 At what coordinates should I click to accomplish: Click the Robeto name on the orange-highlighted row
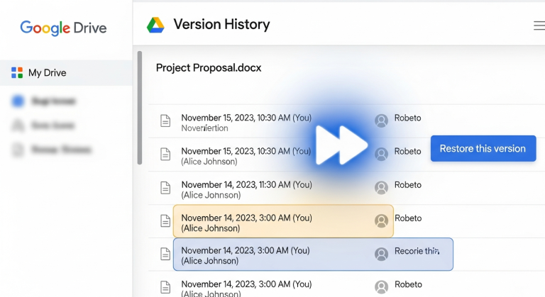(x=408, y=218)
